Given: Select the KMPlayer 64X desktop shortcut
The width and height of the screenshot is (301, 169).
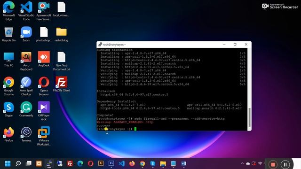Looking at the screenshot, I should point(44,111).
